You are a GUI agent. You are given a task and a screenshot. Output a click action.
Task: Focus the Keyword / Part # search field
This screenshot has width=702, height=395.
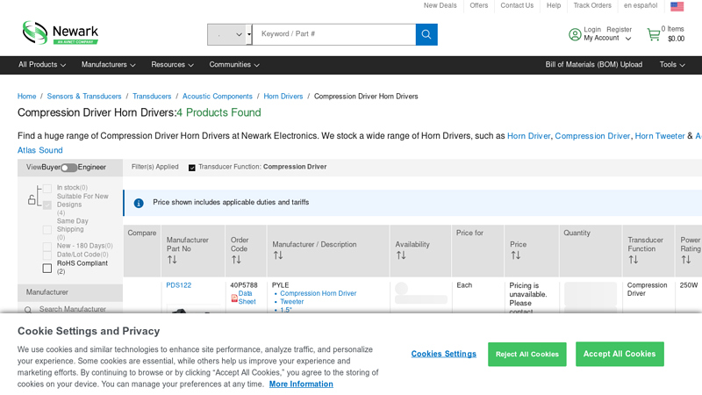tap(334, 34)
